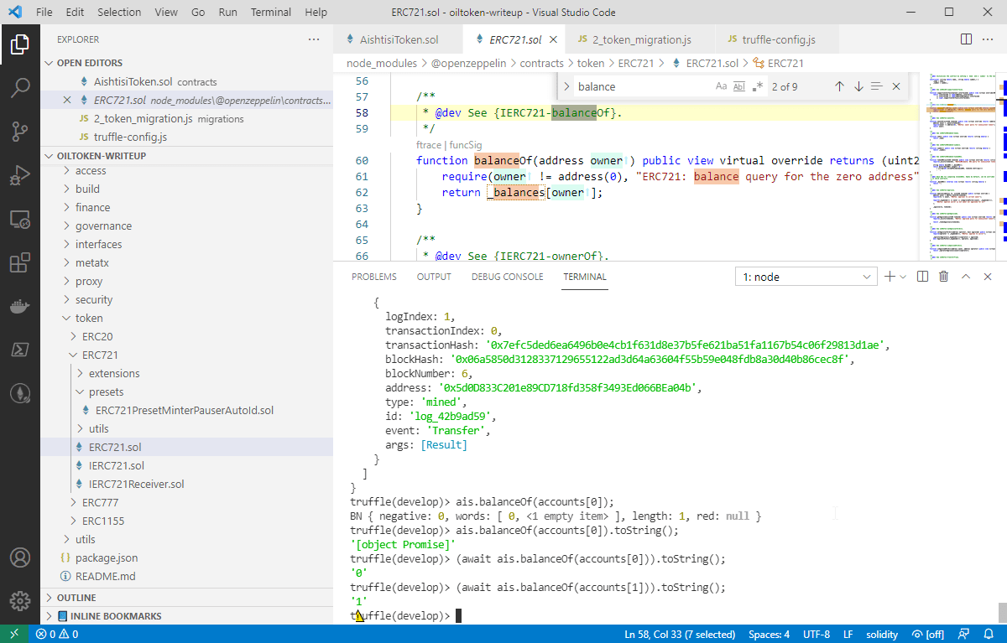Toggle Find in Selection option
1007x643 pixels.
pyautogui.click(x=877, y=86)
